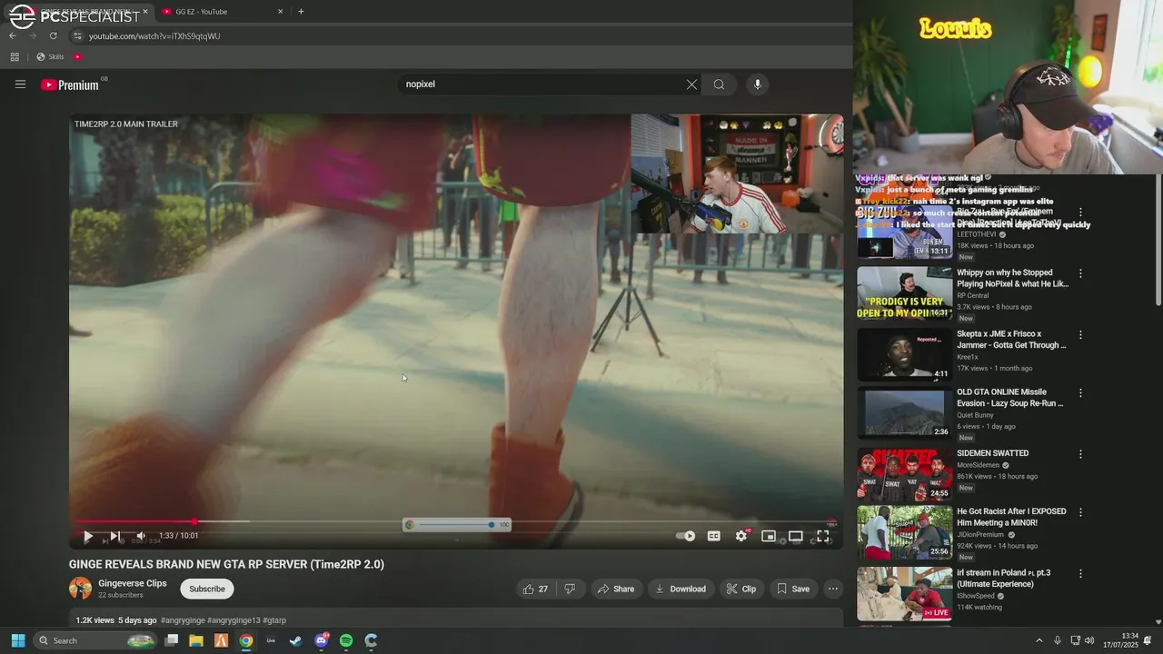Click the URL address bar

click(454, 36)
